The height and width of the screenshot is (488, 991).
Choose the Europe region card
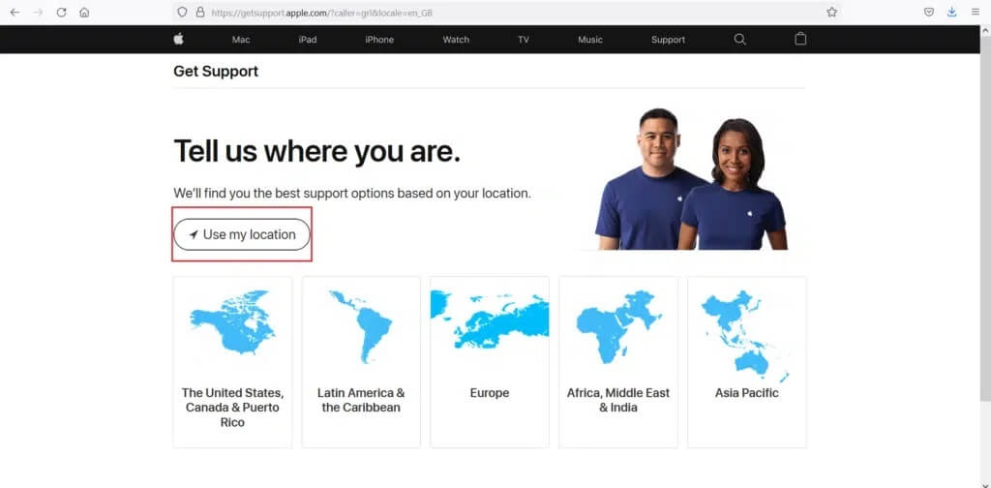[x=490, y=361]
